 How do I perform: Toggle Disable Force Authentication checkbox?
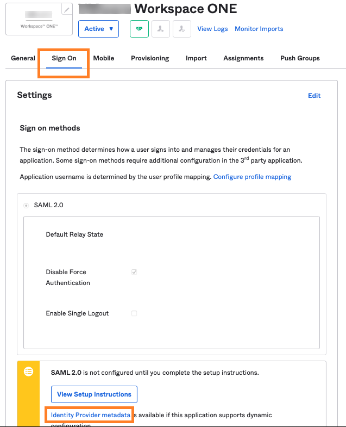point(134,272)
